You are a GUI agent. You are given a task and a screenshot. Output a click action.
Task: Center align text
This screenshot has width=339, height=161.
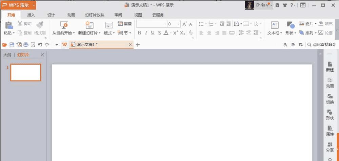(x=209, y=33)
